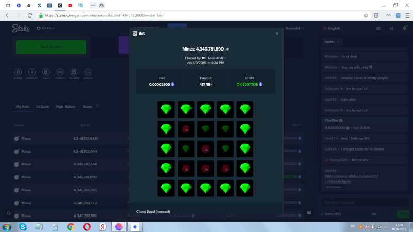Select the High Rollers tab
Image resolution: width=413 pixels, height=232 pixels.
coord(66,107)
